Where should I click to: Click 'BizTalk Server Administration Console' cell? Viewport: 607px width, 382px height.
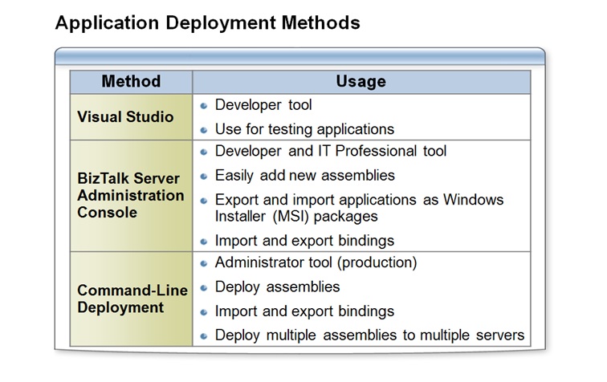(131, 196)
